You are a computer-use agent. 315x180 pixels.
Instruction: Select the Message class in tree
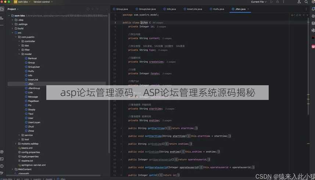coord(33,97)
